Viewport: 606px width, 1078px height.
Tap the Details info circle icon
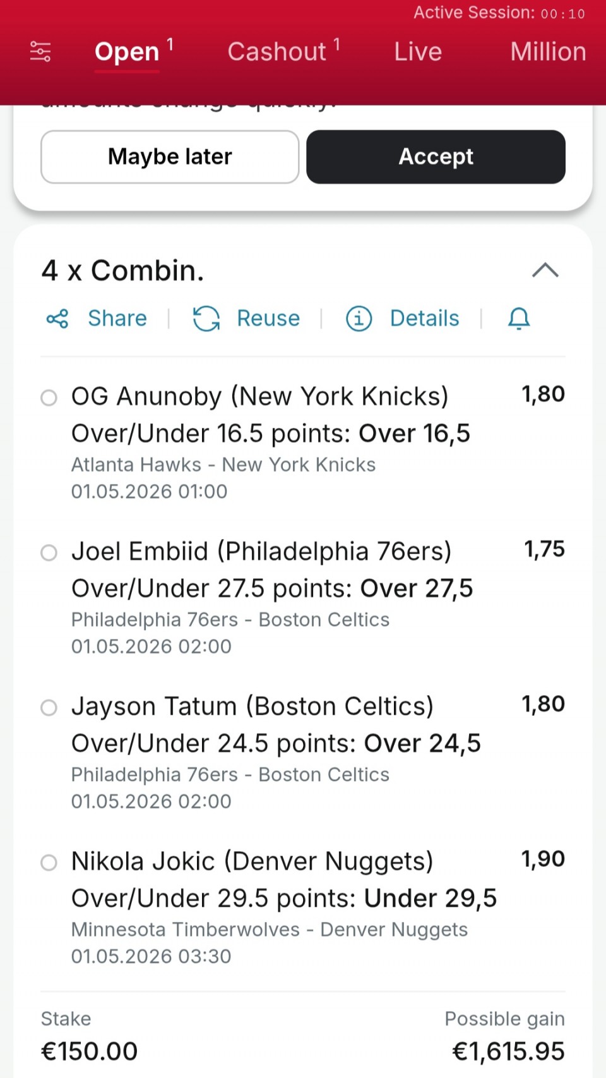click(x=359, y=318)
